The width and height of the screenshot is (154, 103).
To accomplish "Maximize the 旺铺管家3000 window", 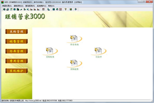I will point(144,2).
